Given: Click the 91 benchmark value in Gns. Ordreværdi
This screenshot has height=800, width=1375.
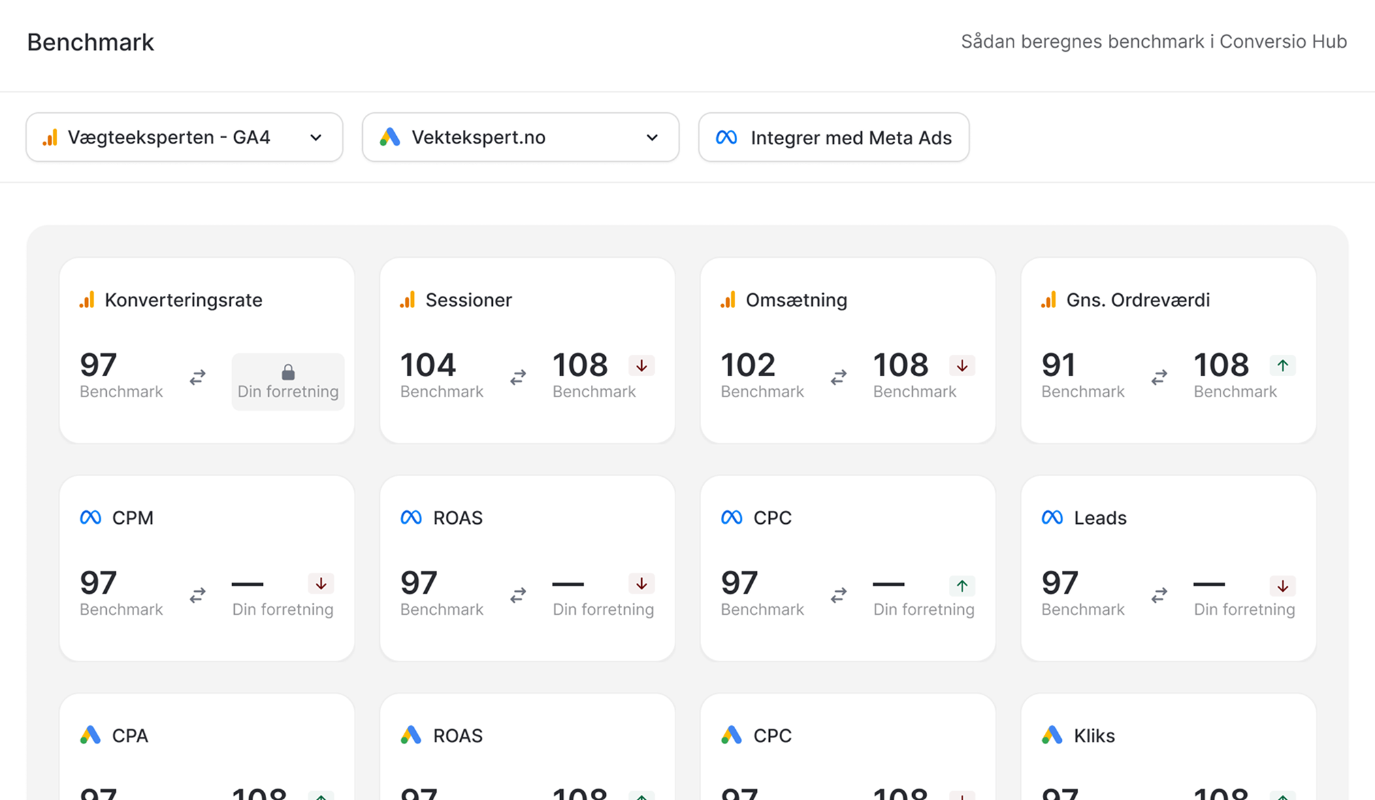Looking at the screenshot, I should point(1058,365).
